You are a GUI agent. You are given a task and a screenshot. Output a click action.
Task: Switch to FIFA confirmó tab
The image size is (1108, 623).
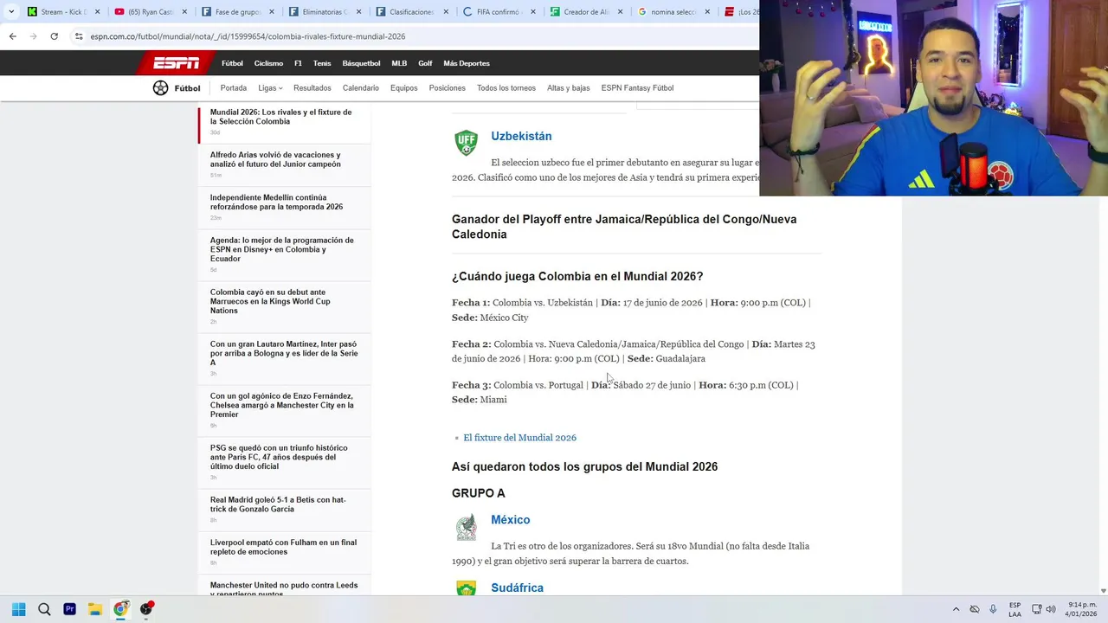click(499, 12)
